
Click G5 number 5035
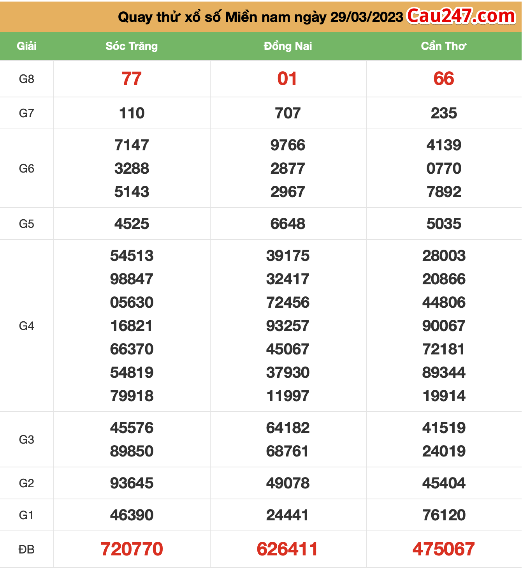444,224
